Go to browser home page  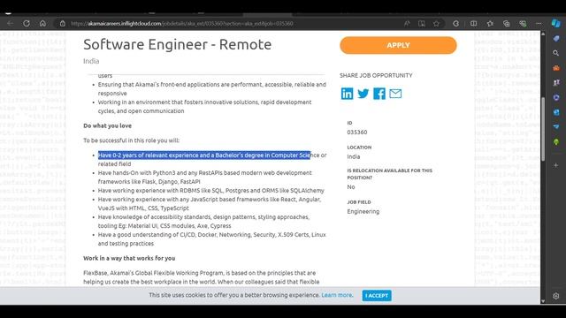click(42, 24)
